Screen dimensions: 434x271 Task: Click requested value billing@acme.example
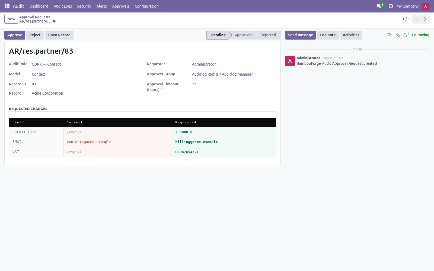click(x=197, y=142)
